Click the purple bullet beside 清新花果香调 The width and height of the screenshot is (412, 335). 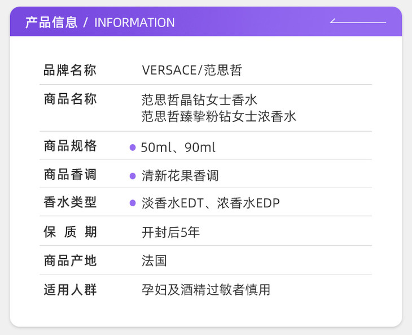click(x=133, y=176)
